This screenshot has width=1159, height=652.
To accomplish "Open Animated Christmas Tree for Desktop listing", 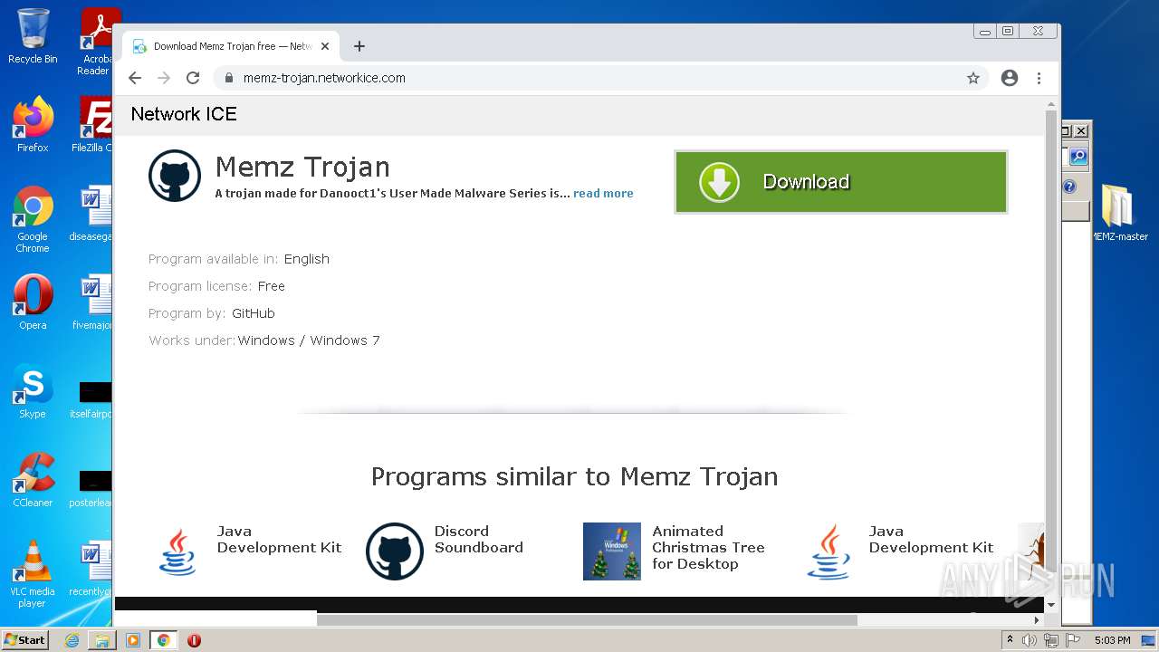I will (x=708, y=548).
